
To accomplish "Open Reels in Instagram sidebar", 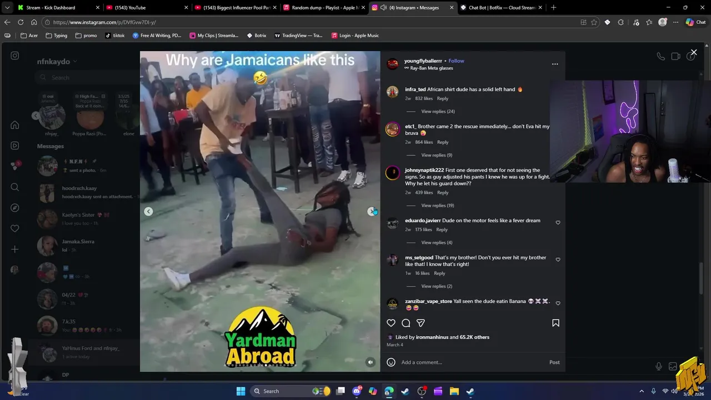I will [x=15, y=146].
